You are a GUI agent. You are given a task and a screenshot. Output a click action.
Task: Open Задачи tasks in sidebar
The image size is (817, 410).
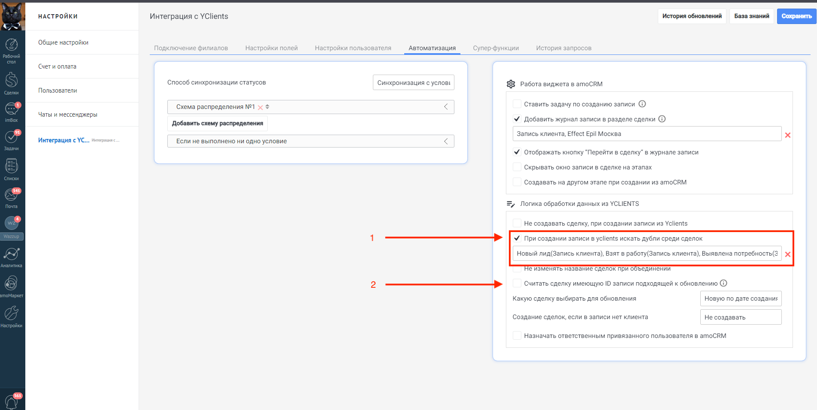[x=12, y=140]
